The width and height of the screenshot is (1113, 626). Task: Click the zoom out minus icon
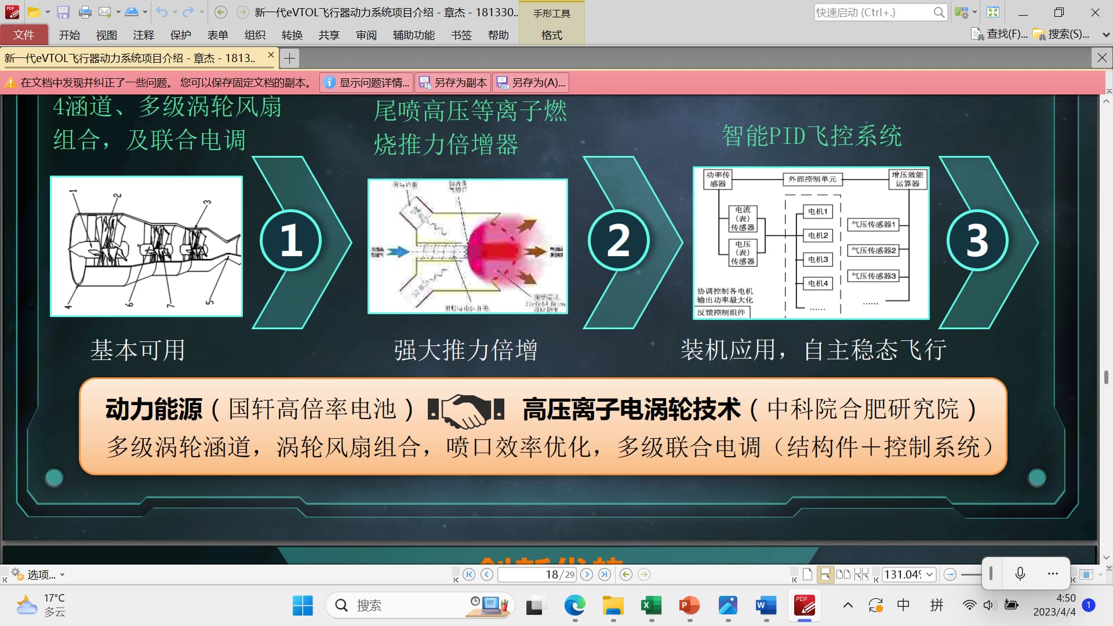pos(950,574)
